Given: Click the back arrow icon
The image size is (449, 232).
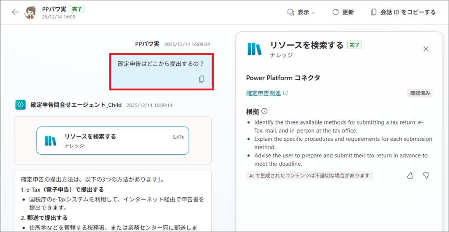Looking at the screenshot, I should pos(15,12).
